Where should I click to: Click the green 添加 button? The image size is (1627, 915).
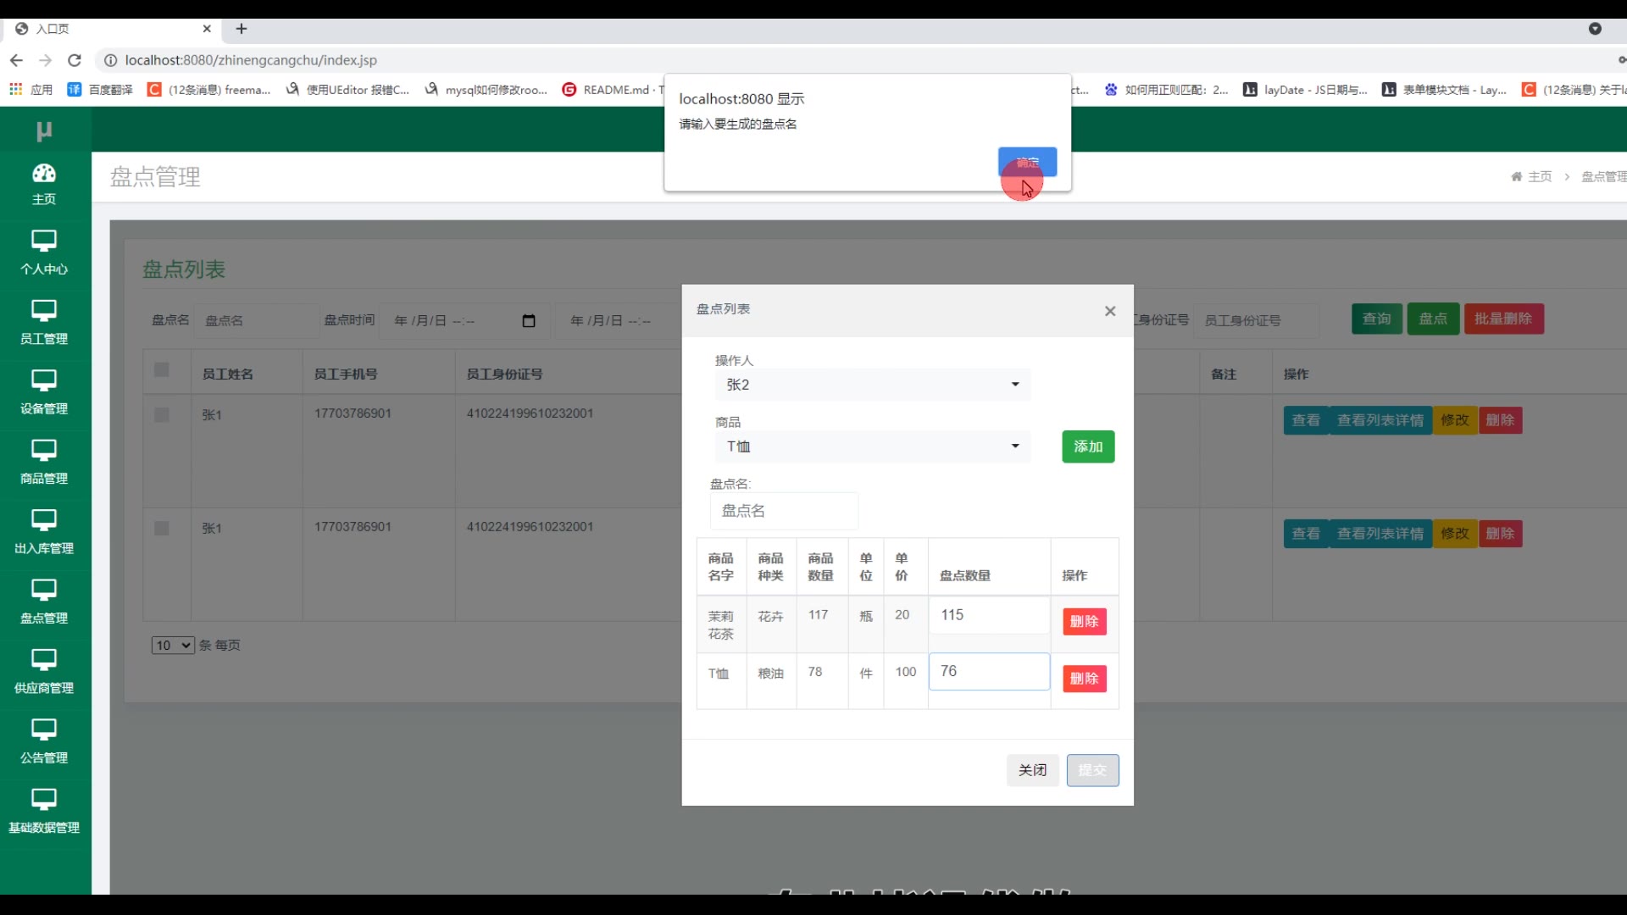coord(1088,446)
